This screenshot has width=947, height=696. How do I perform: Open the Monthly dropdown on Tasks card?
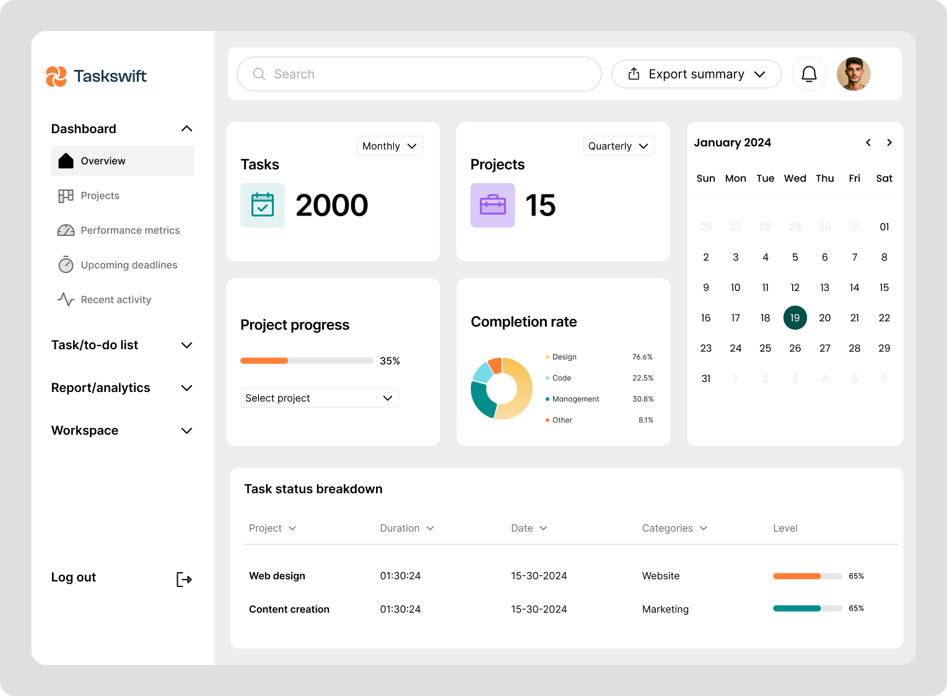390,146
